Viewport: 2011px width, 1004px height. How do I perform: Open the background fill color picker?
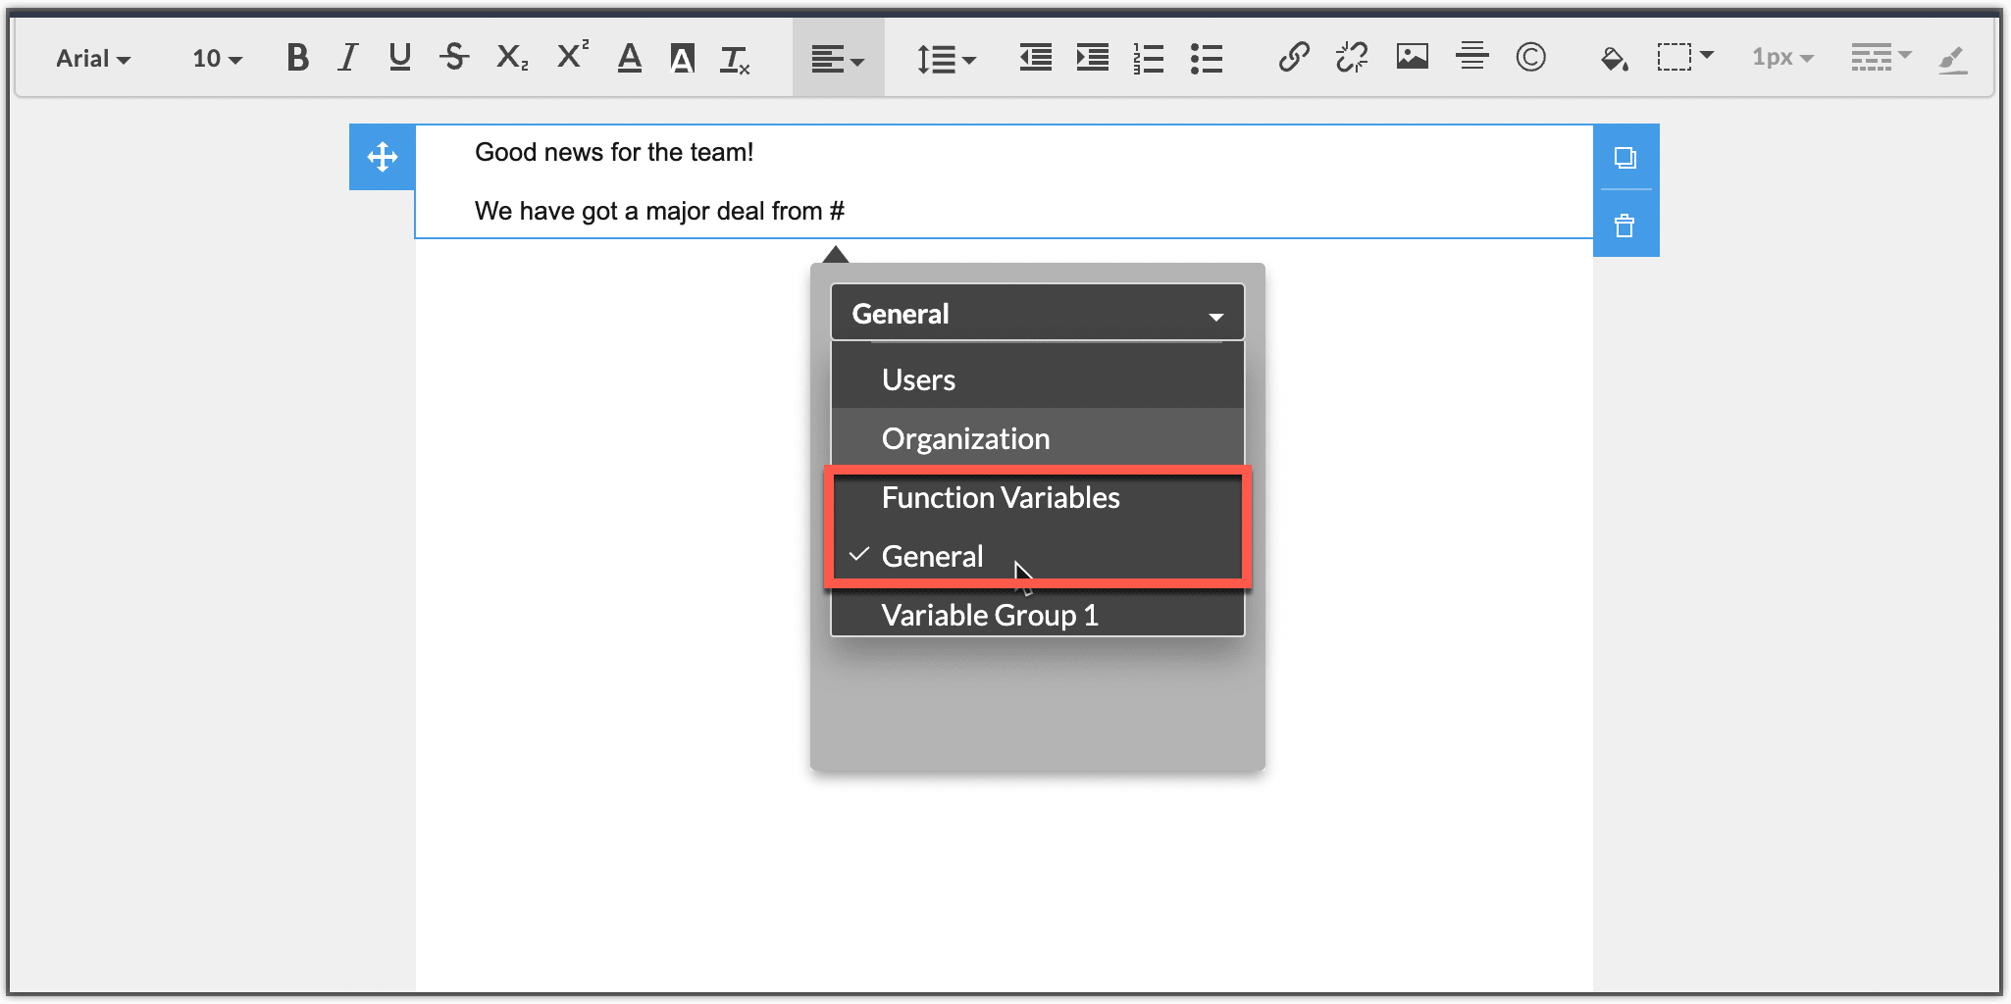pyautogui.click(x=1614, y=59)
